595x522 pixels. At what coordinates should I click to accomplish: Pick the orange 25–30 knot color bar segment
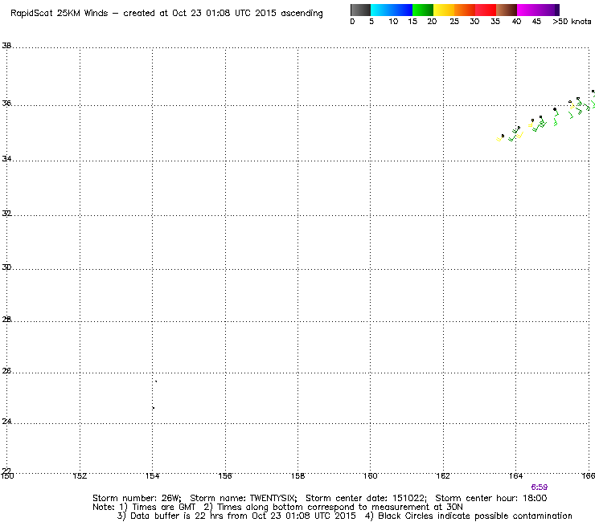[465, 10]
